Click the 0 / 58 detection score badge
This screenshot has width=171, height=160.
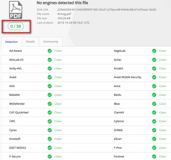point(16,26)
